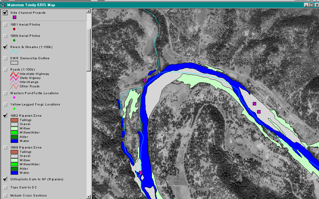Enable Western Pond Turtle Locations checkbox
Screen dimensions: 319x199
(x=6, y=93)
